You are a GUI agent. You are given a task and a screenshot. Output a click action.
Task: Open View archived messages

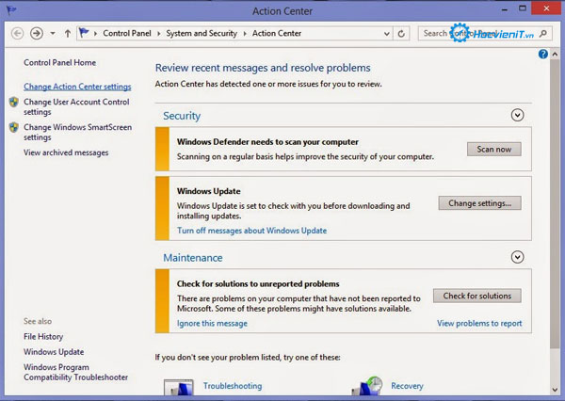(x=66, y=152)
